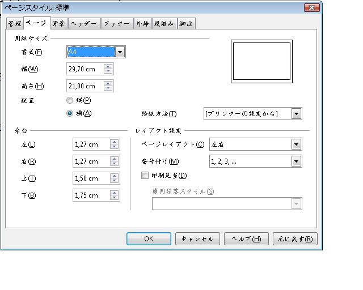
Task: Increase the 左 margin with up arrow
Action: (114, 142)
